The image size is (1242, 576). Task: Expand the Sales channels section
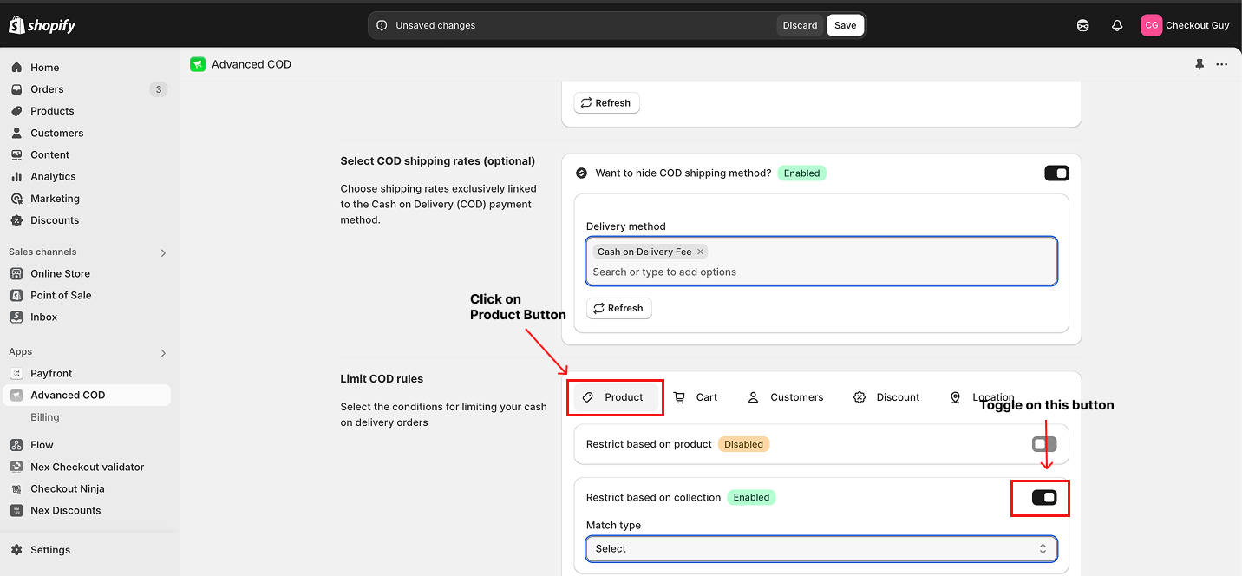(x=163, y=252)
